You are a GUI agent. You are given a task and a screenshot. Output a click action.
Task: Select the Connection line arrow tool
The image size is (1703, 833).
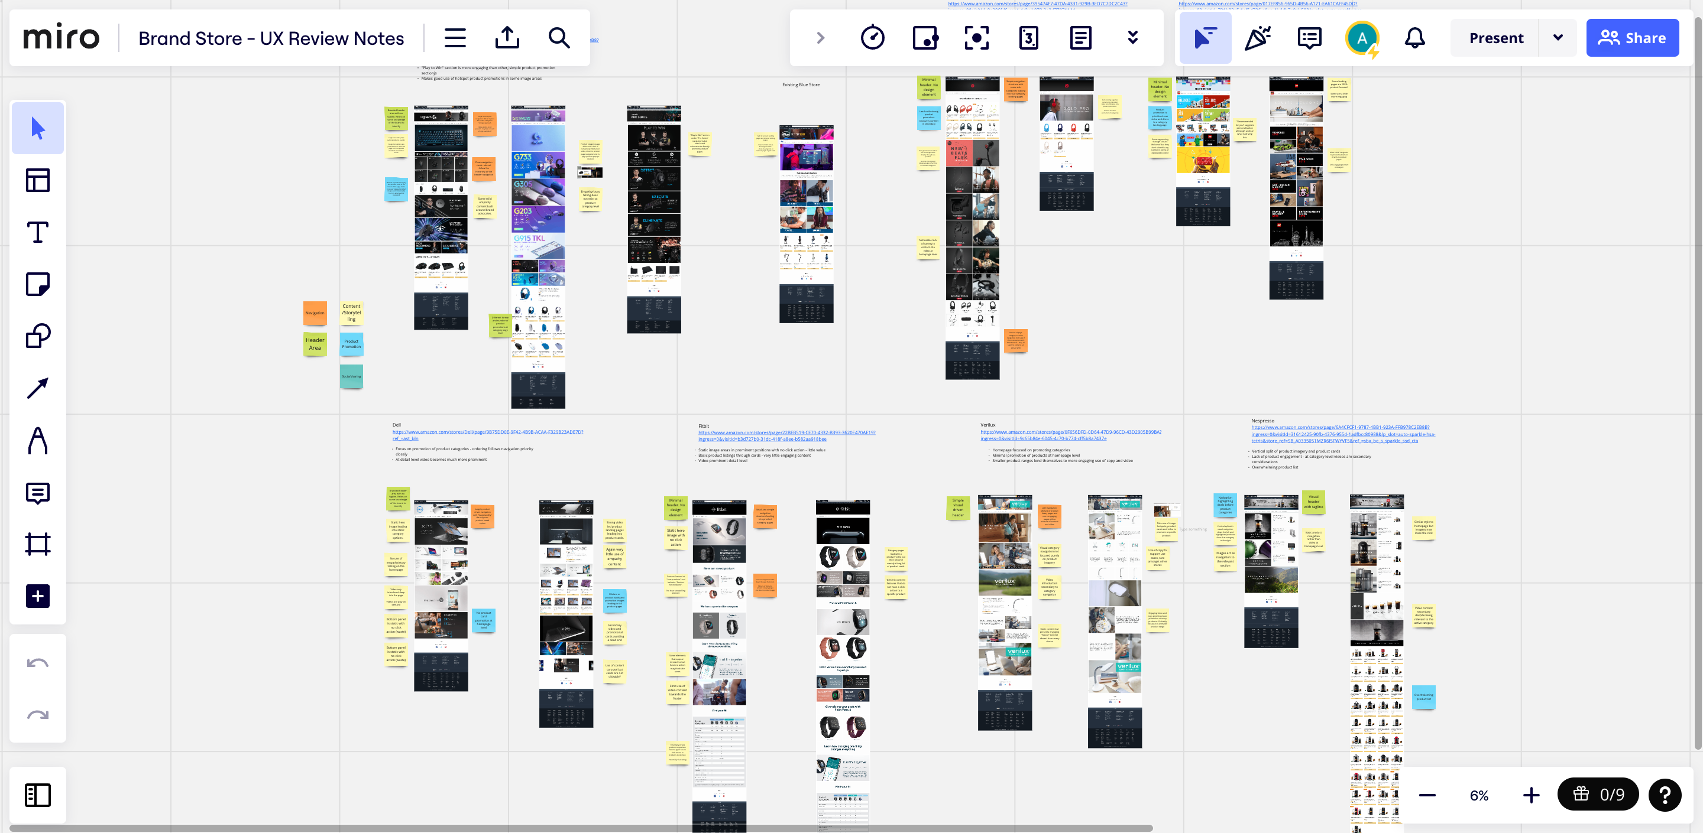point(38,388)
